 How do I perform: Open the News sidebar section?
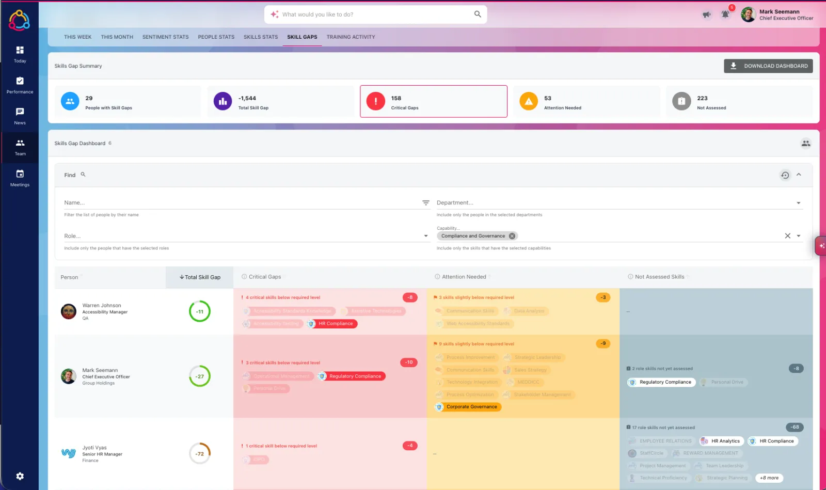pos(20,116)
